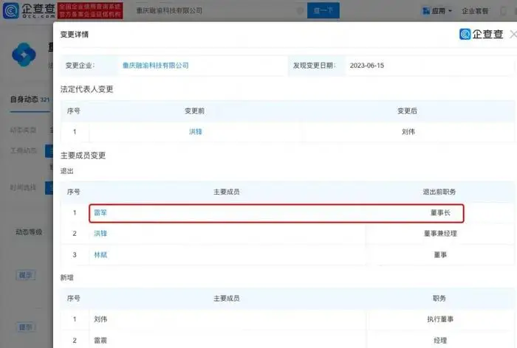
Task: Click the 董事 position cell for 林斌
Action: [x=440, y=254]
